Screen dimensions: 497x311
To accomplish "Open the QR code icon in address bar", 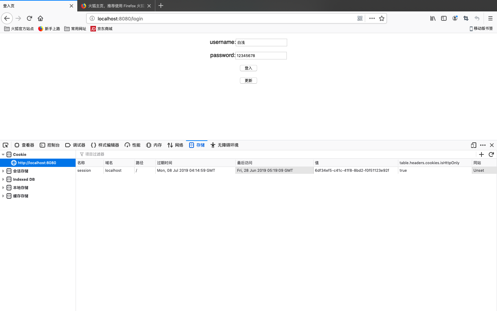I will pos(360,18).
